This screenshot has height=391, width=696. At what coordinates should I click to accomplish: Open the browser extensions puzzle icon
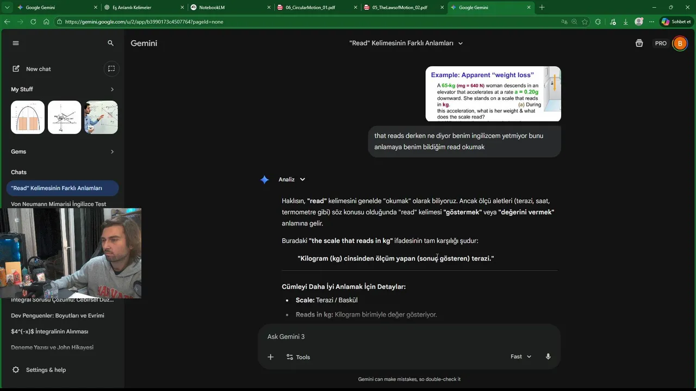point(598,22)
